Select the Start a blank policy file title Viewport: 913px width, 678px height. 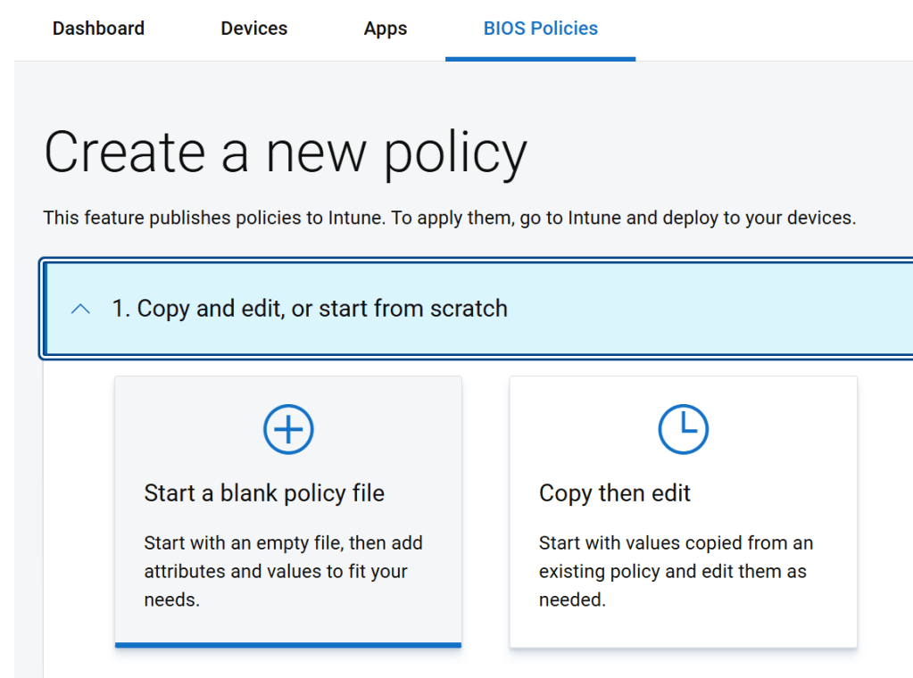click(x=264, y=493)
